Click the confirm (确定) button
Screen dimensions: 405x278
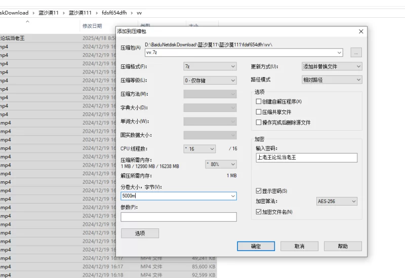tap(256, 246)
